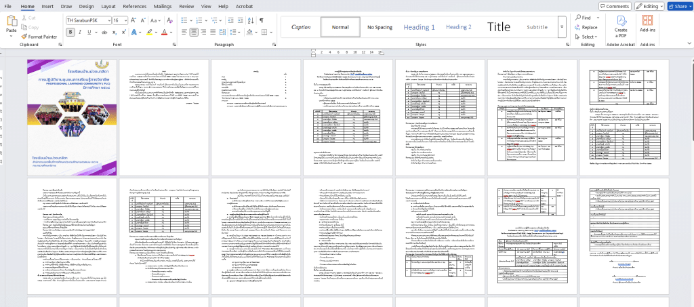Toggle Italic formatting
This screenshot has width=694, height=307.
pos(81,32)
